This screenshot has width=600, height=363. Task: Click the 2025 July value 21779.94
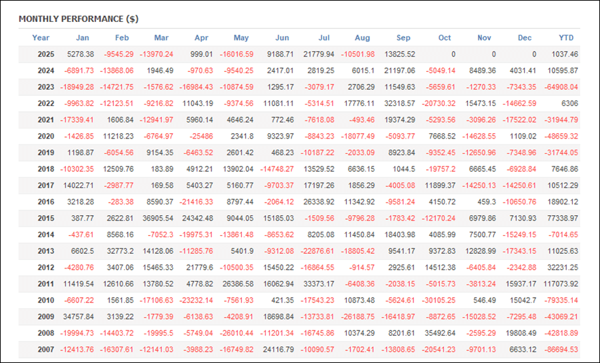[317, 54]
